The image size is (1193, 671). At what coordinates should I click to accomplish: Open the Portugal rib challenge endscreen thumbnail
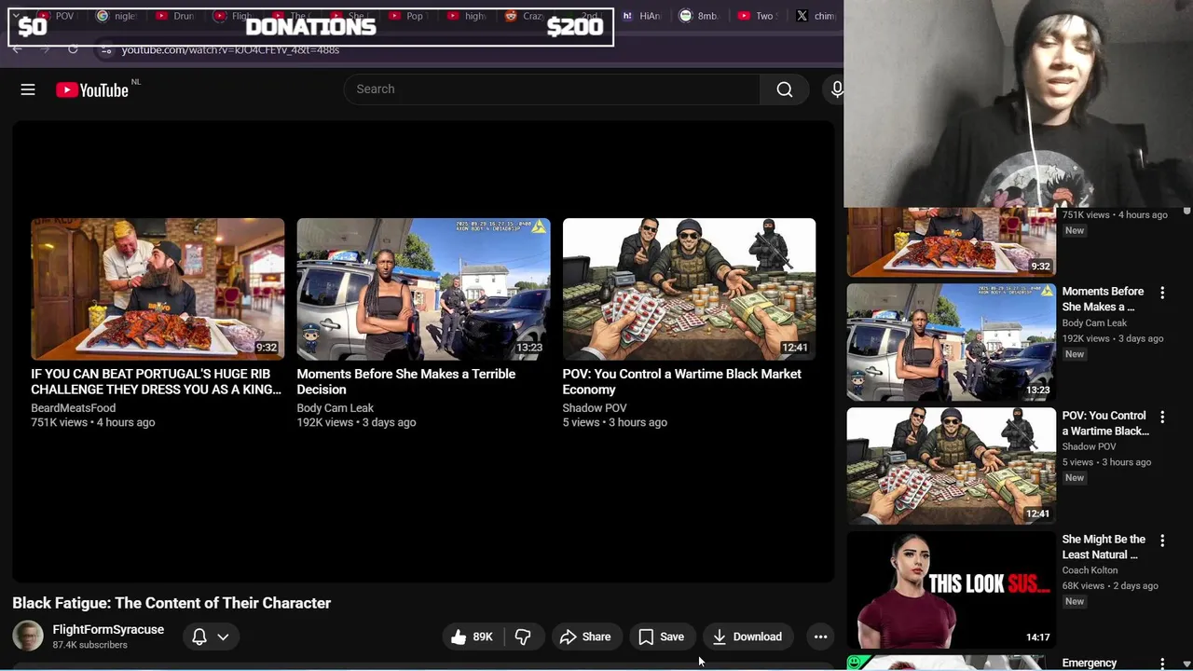(x=158, y=289)
